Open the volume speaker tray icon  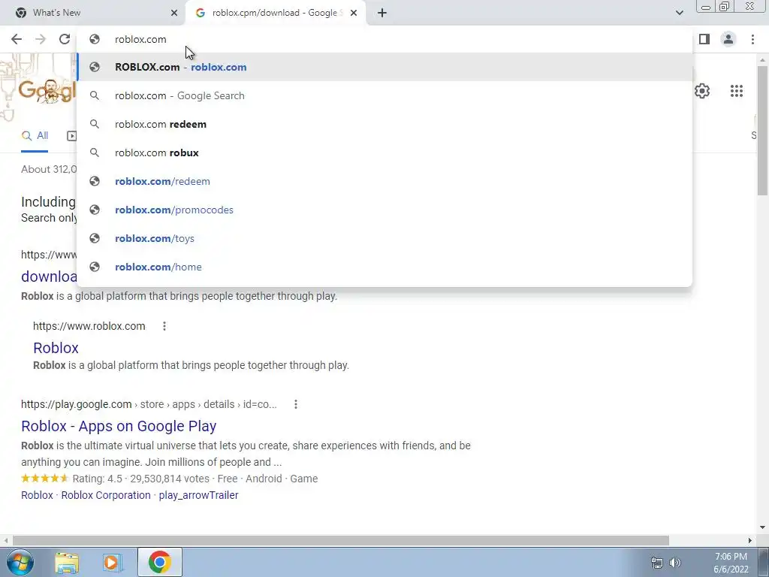click(x=675, y=563)
